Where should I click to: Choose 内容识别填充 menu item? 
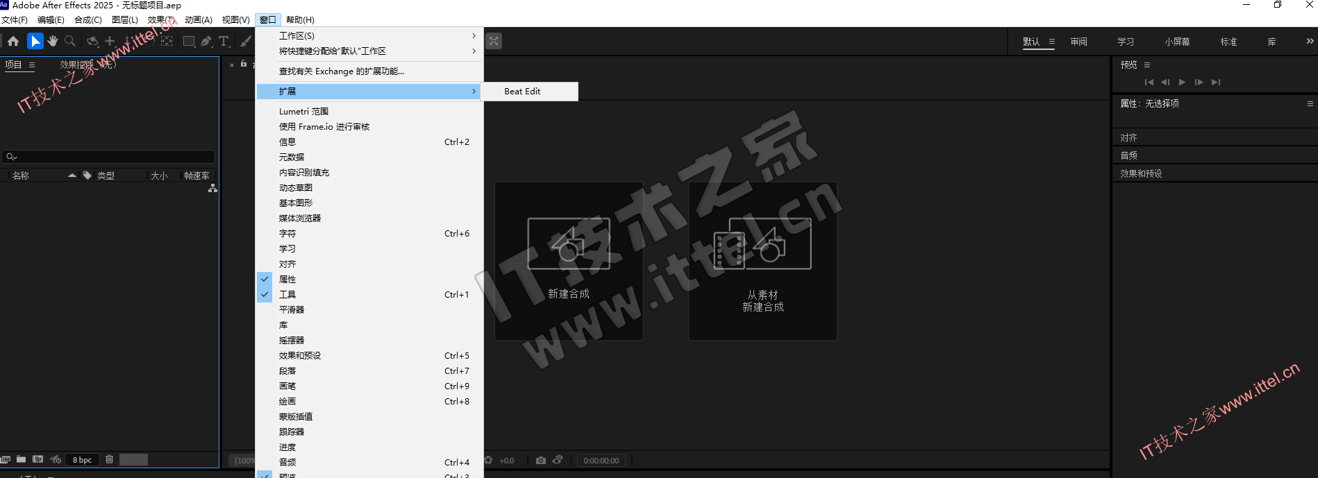[x=369, y=172]
